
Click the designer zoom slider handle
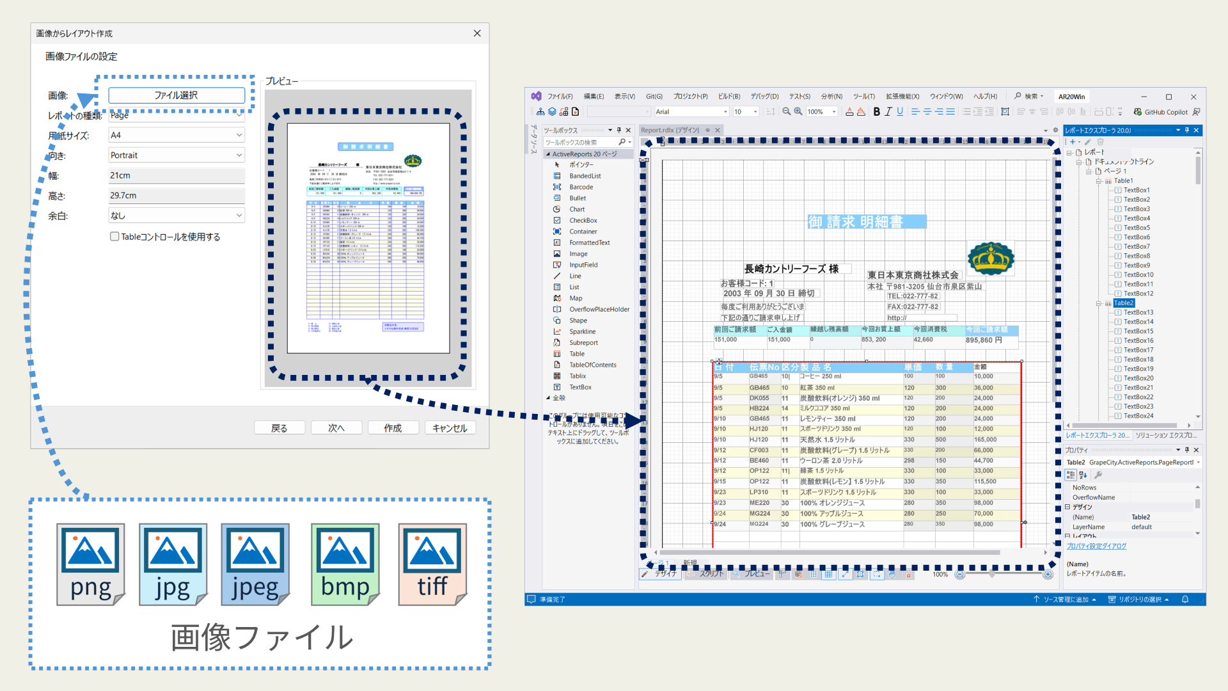click(x=992, y=575)
